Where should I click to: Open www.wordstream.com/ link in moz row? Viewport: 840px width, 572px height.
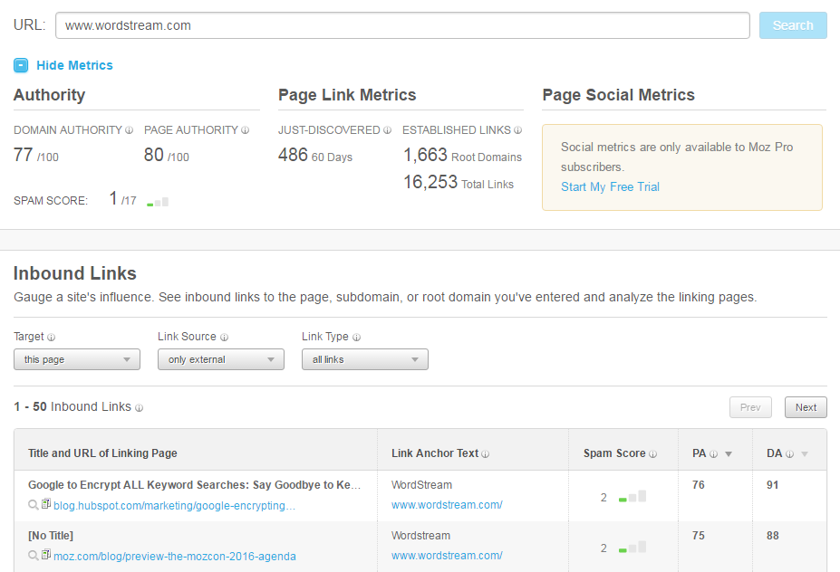pos(447,556)
